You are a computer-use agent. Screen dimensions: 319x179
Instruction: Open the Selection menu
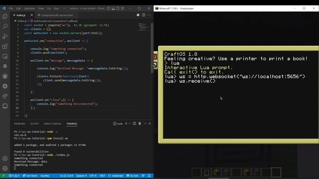tap(29, 8)
